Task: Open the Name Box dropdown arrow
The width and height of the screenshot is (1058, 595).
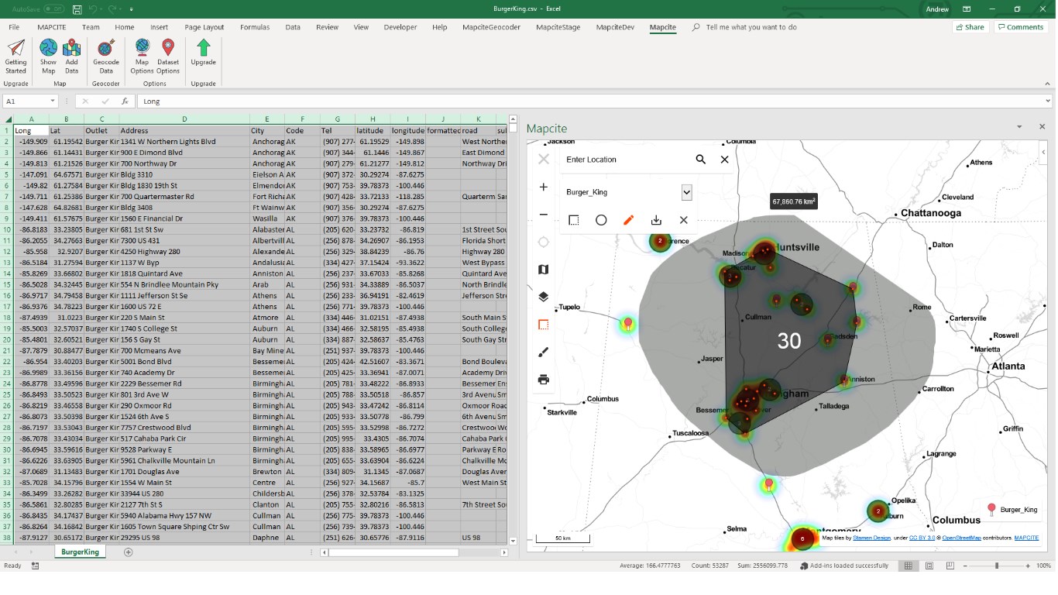Action: (53, 101)
